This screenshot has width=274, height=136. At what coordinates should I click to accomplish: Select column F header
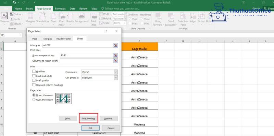pyautogui.click(x=166, y=41)
